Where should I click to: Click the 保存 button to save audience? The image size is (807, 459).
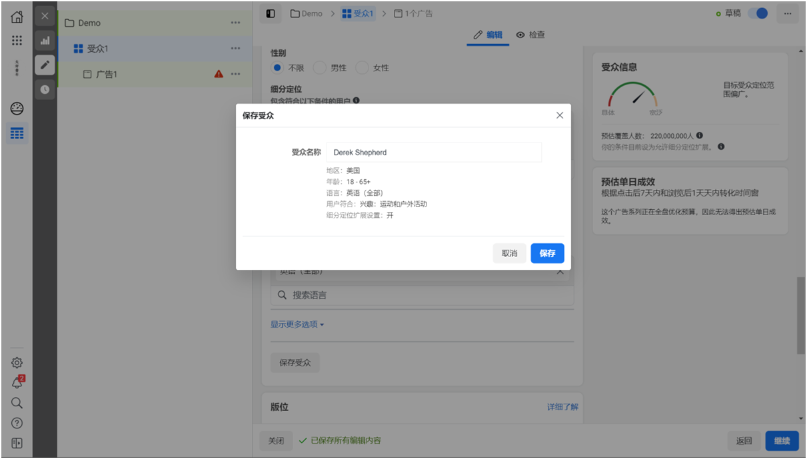(547, 253)
